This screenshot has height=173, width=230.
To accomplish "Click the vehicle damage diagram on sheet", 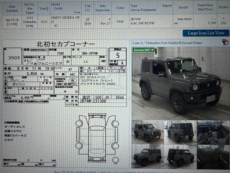I will (x=97, y=138).
